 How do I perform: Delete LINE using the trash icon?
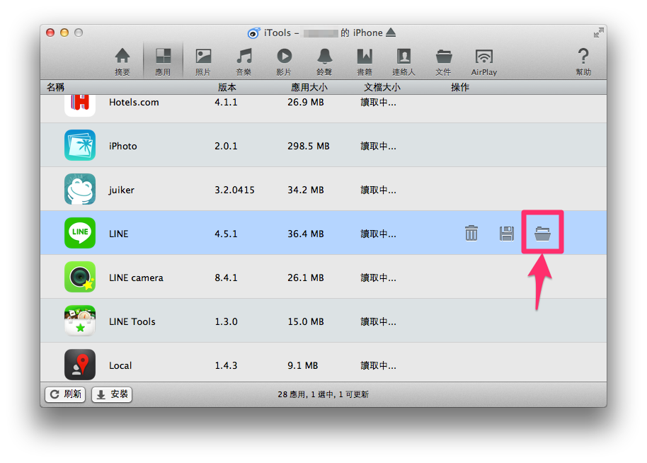471,233
